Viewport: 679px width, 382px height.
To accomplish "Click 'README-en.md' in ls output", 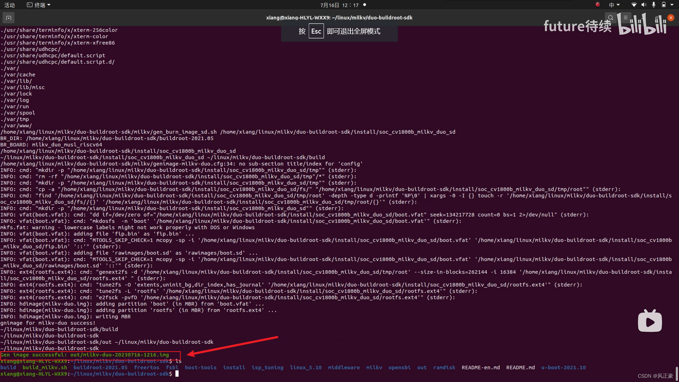I will [x=481, y=367].
